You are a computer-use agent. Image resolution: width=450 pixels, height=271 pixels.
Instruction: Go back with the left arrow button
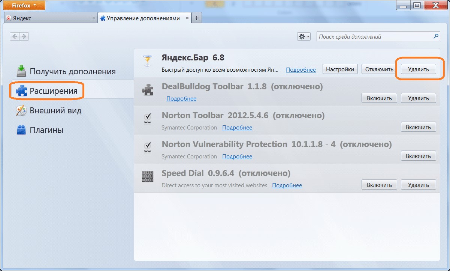tap(15, 36)
